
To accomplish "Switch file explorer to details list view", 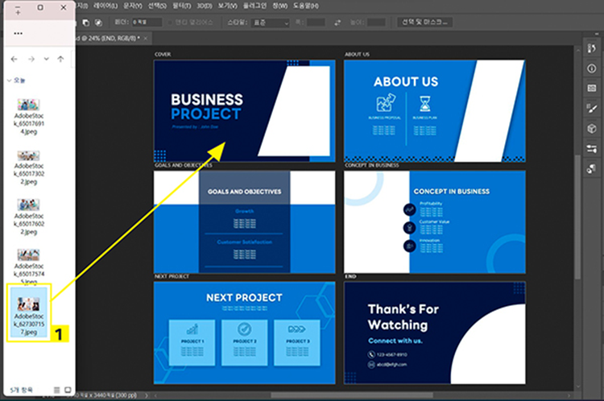I will click(x=56, y=390).
